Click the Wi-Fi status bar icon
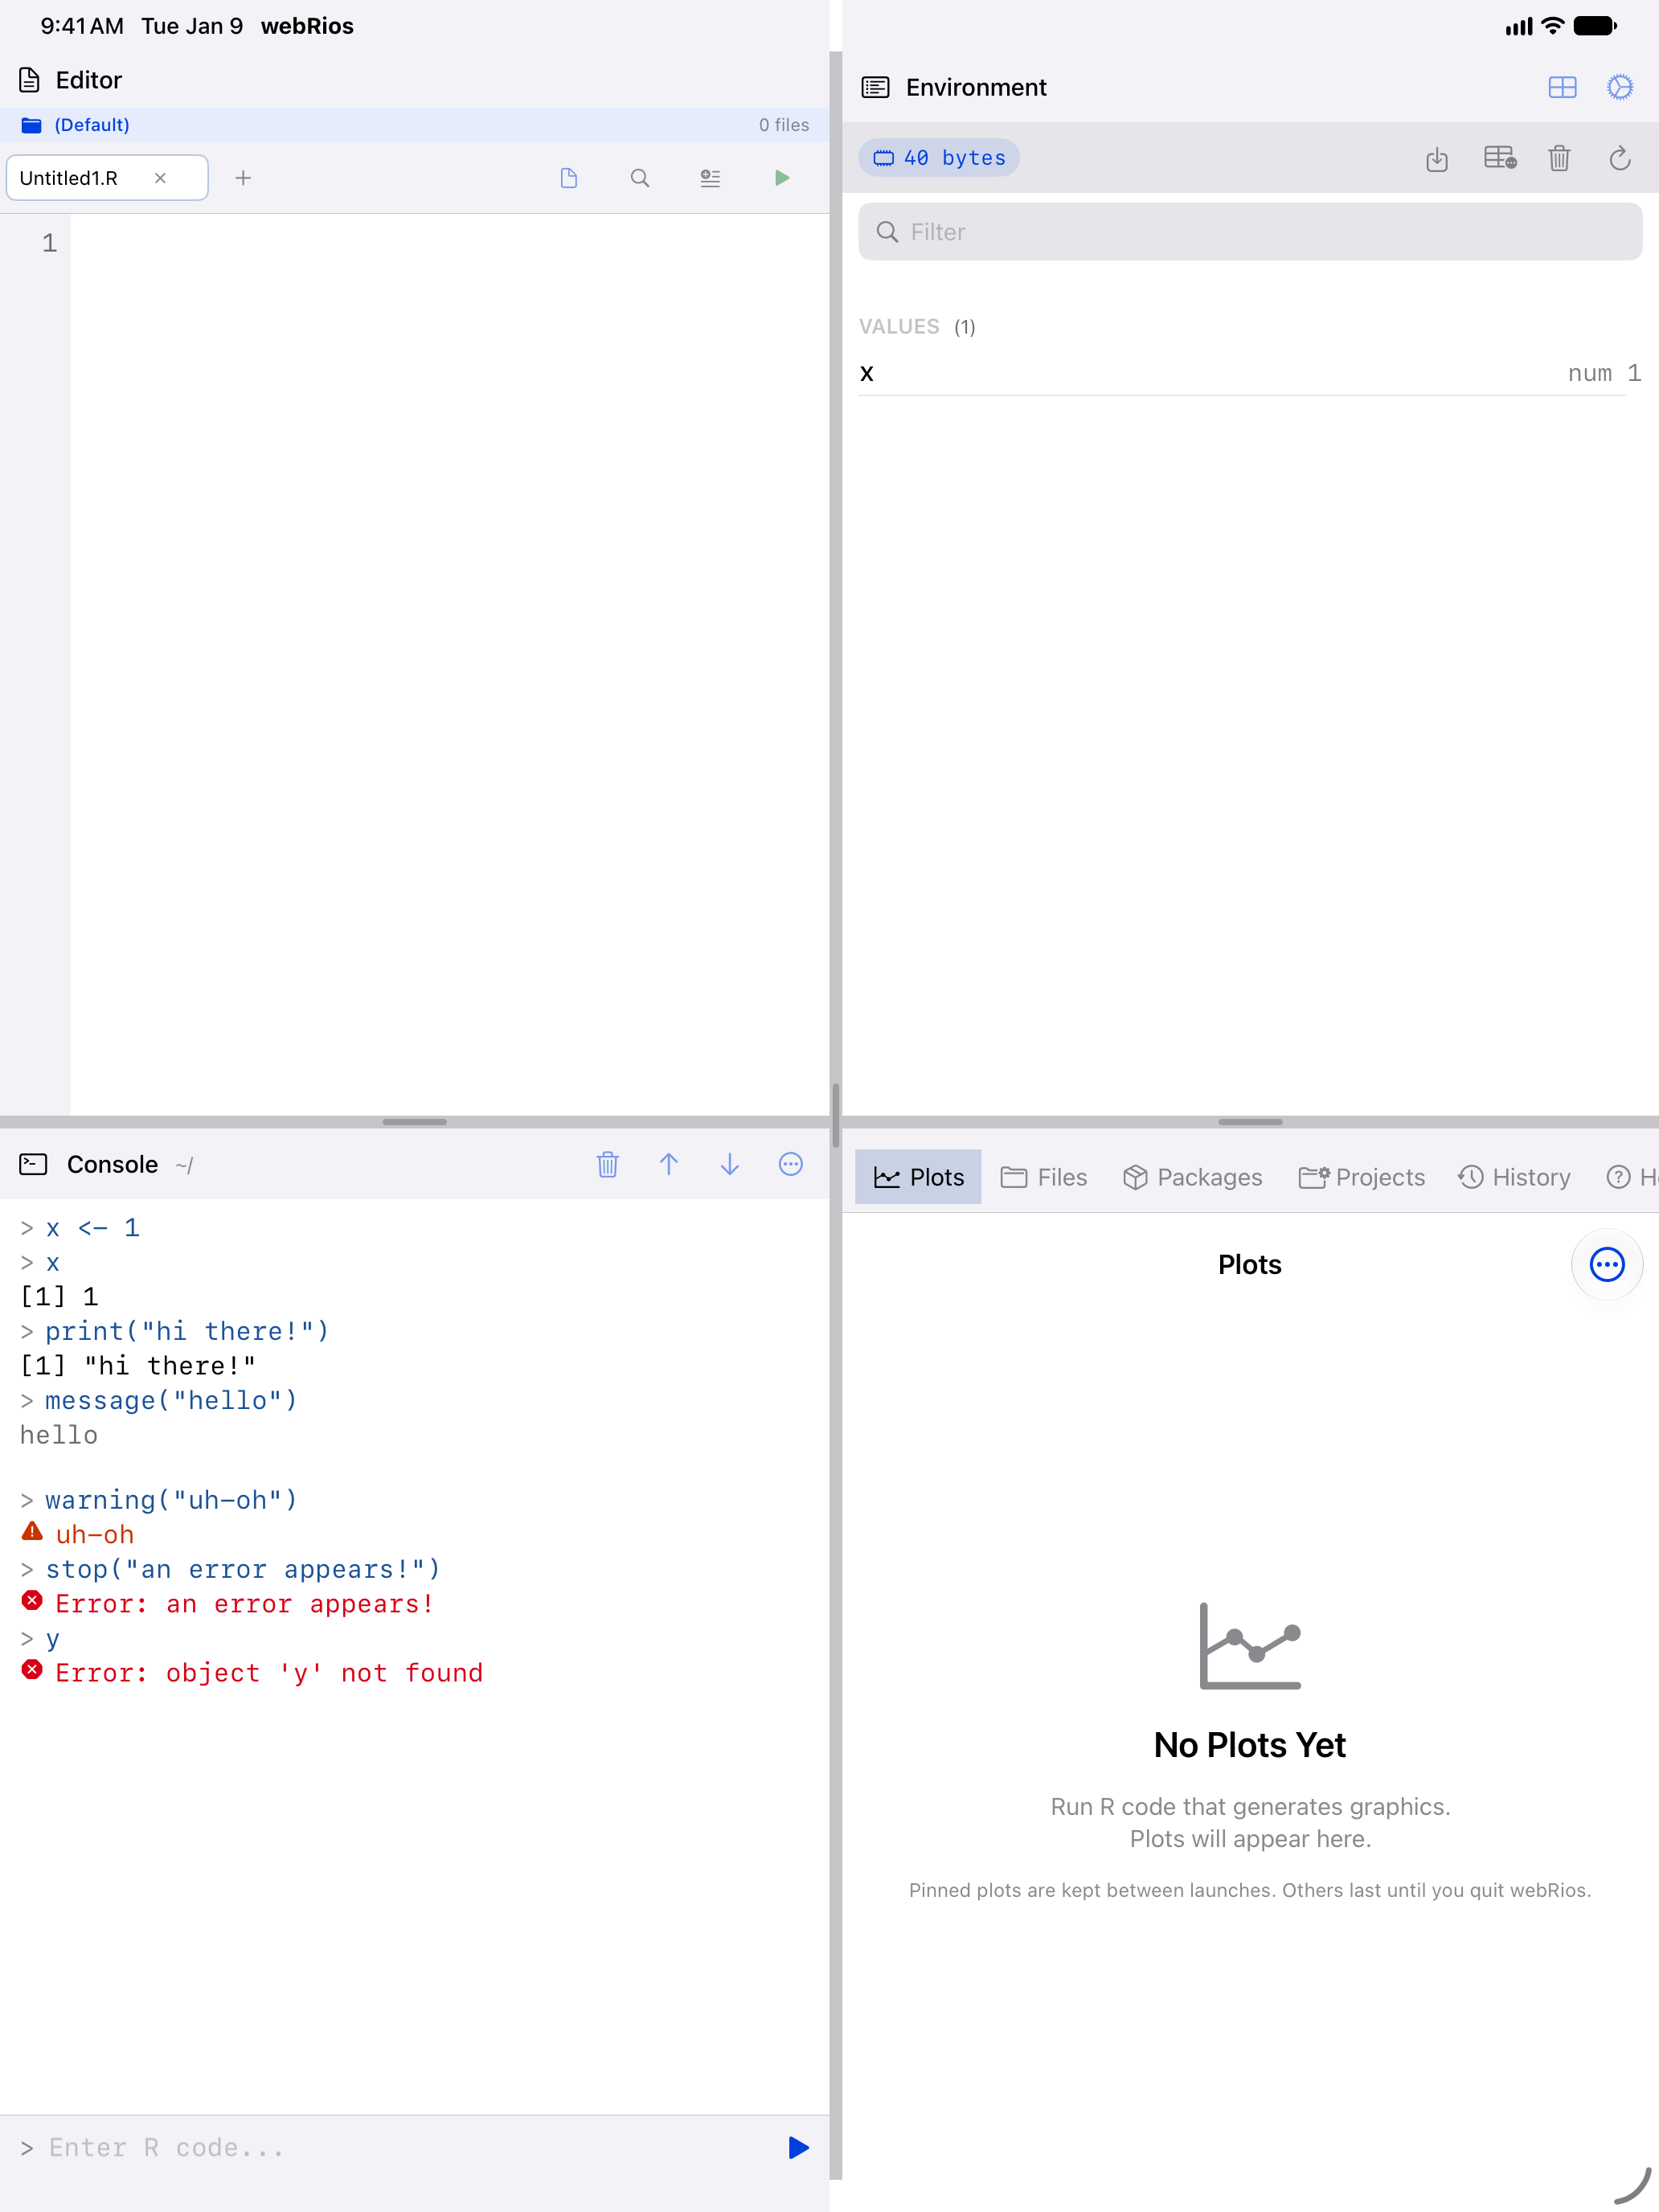Image resolution: width=1659 pixels, height=2212 pixels. coord(1552,26)
